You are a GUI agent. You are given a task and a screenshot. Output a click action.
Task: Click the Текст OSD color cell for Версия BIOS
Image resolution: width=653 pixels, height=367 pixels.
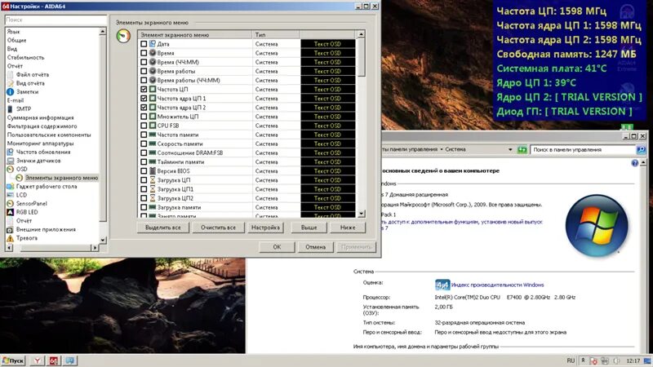(x=328, y=171)
